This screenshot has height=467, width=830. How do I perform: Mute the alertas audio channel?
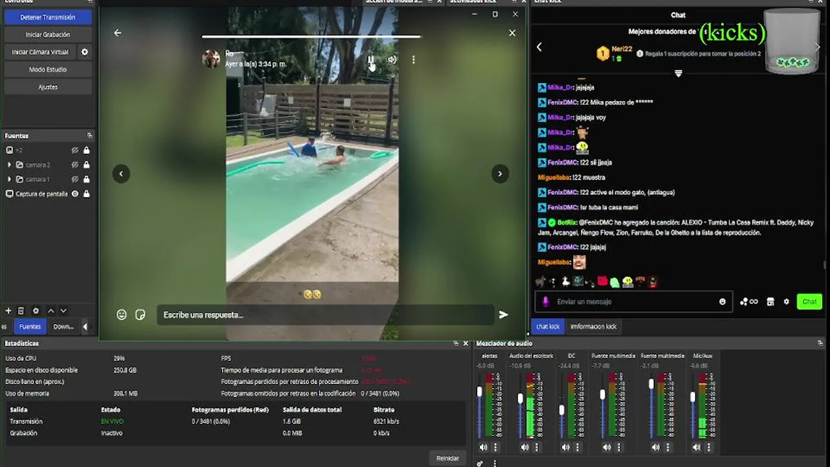pyautogui.click(x=483, y=447)
